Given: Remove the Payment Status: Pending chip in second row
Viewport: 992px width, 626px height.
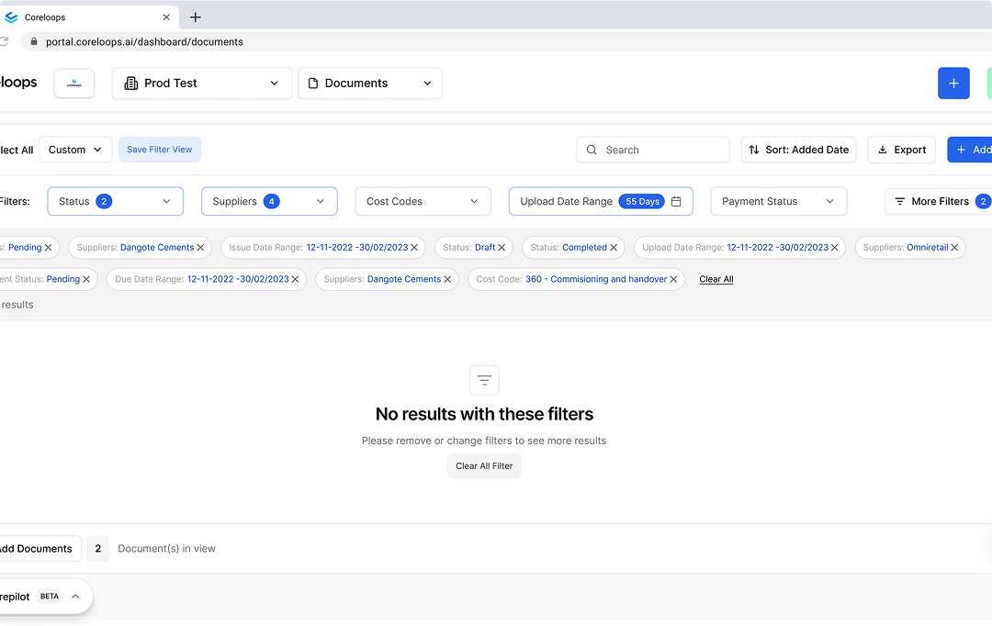Looking at the screenshot, I should pos(86,279).
